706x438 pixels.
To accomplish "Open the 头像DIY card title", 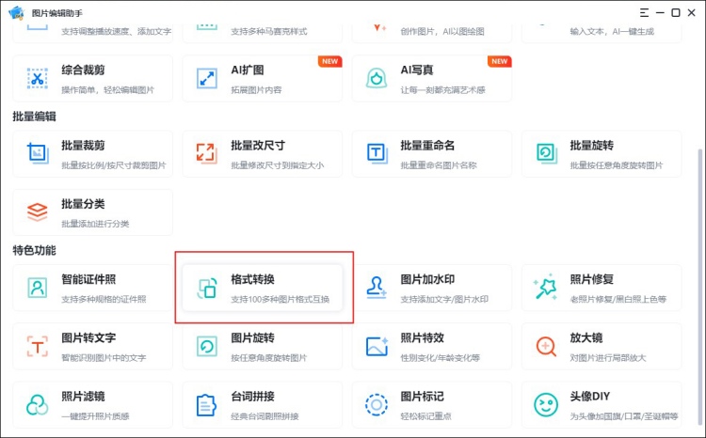I will [x=590, y=397].
